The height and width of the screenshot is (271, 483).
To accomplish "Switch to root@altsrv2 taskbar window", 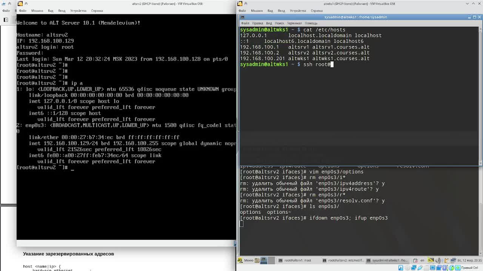I will (x=344, y=260).
